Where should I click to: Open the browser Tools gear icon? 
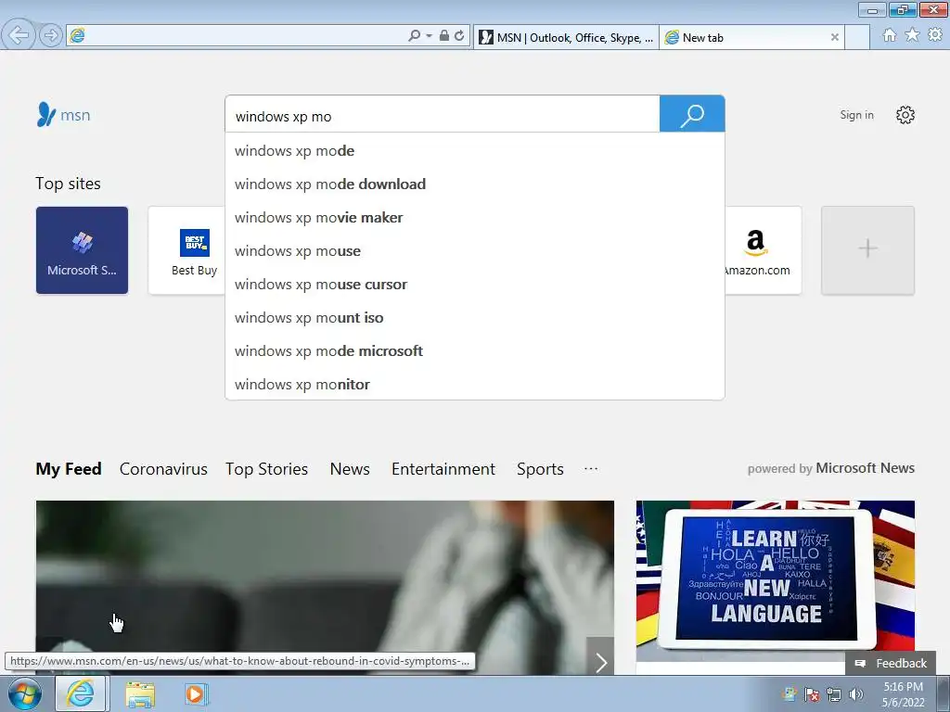pos(935,35)
